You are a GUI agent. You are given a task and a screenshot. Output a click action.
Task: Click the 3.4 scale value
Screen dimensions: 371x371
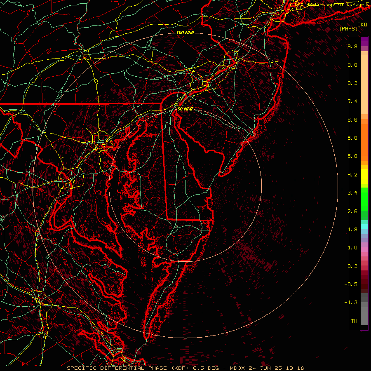tap(352, 193)
